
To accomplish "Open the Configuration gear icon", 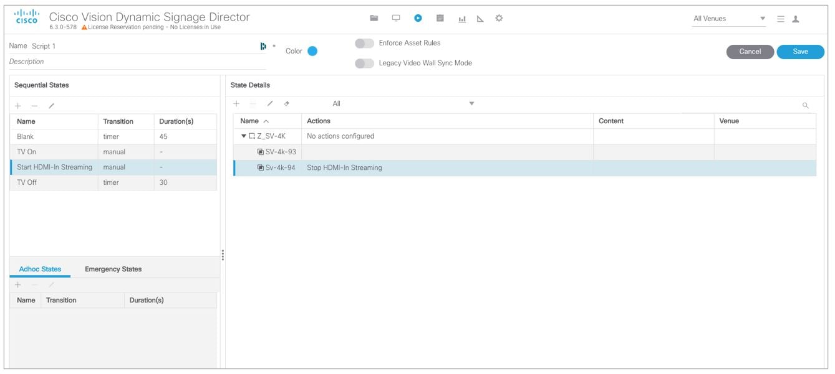I will (x=499, y=18).
